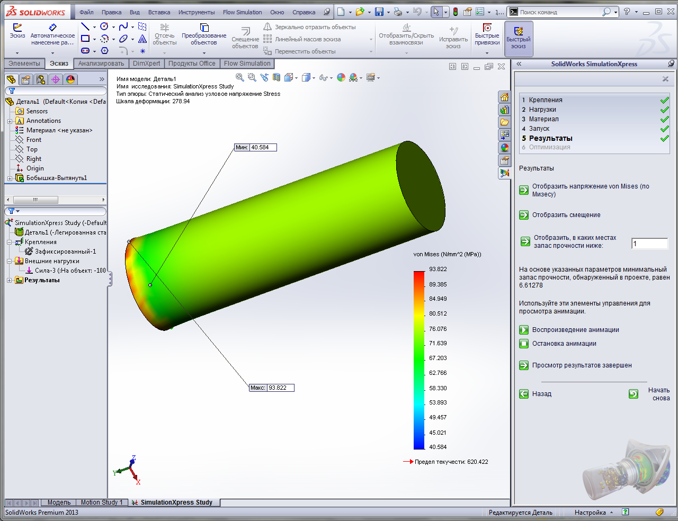Collapse the Крепления tree node
Screen dimensions: 678x521
click(x=10, y=242)
